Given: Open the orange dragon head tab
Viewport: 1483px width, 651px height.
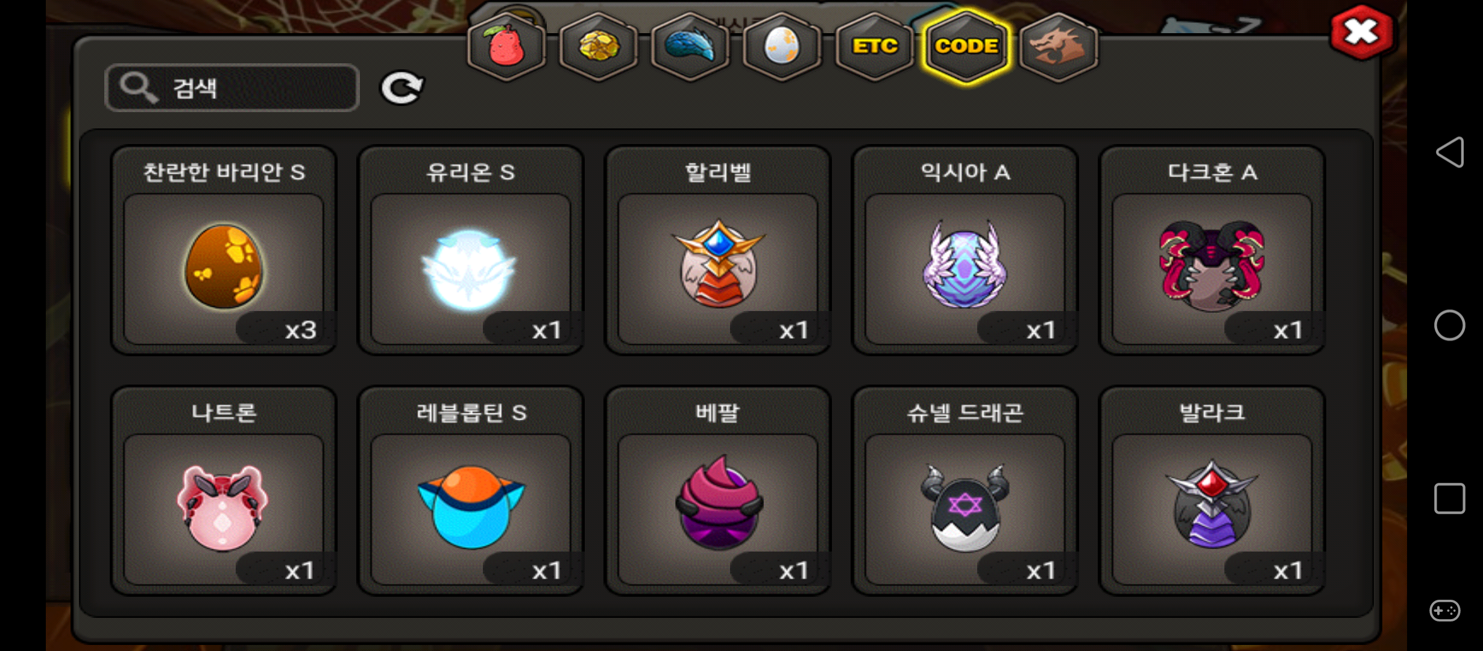Looking at the screenshot, I should (1059, 47).
